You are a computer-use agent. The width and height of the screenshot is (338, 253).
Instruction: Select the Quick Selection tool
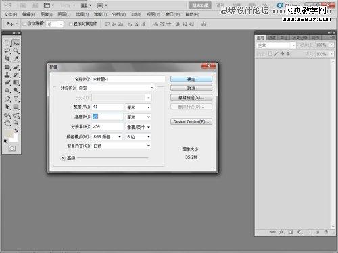pyautogui.click(x=16, y=51)
